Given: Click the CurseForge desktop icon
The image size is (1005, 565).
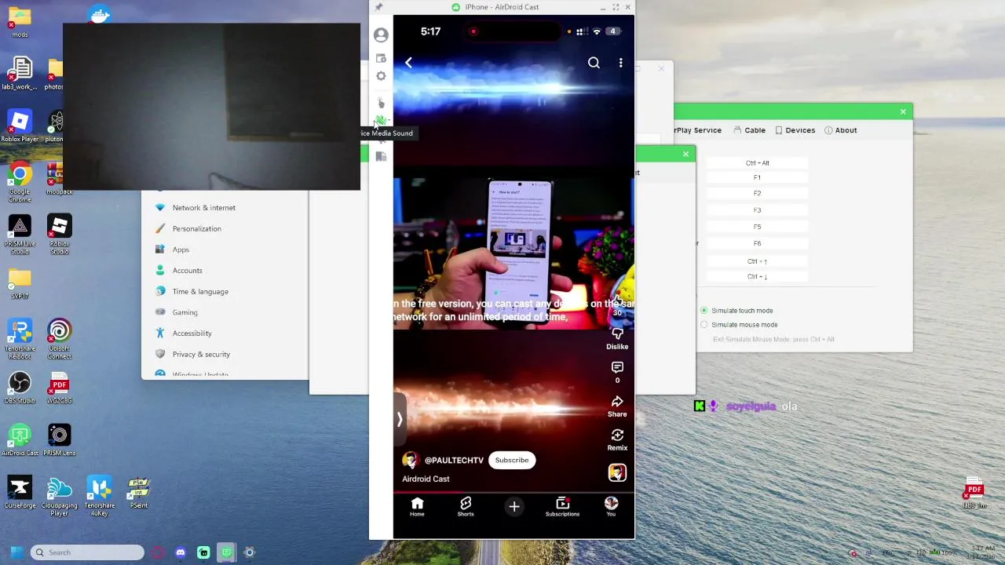Looking at the screenshot, I should click(20, 493).
